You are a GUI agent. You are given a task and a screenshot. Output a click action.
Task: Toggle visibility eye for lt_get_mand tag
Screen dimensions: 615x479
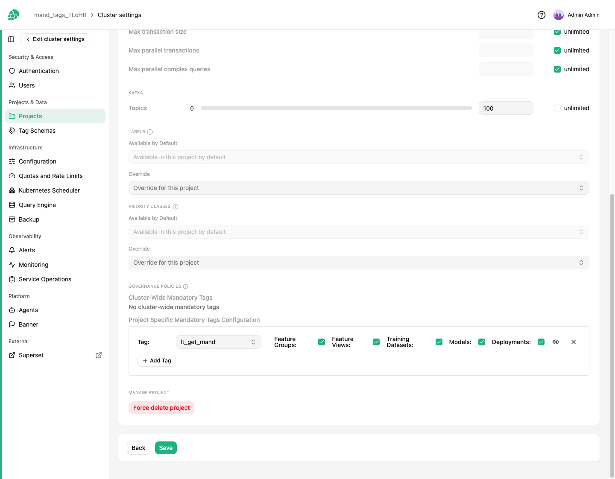pyautogui.click(x=556, y=342)
